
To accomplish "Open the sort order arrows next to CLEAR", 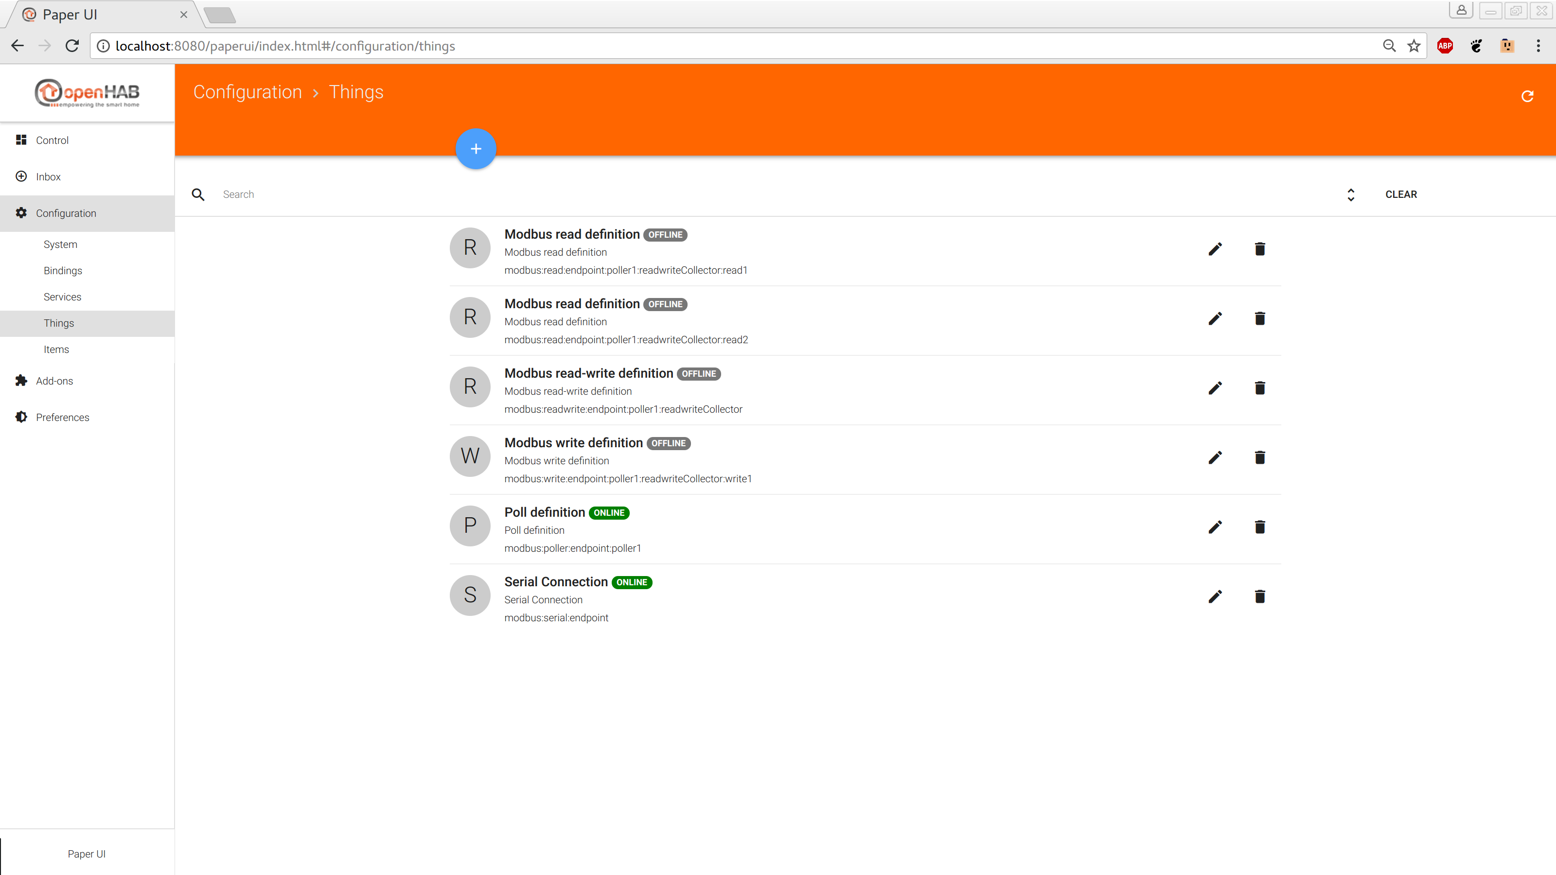I will tap(1351, 194).
